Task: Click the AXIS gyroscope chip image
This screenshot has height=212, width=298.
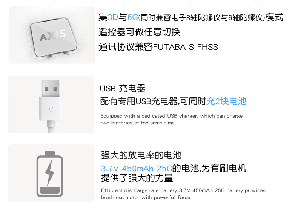Action: click(x=54, y=38)
